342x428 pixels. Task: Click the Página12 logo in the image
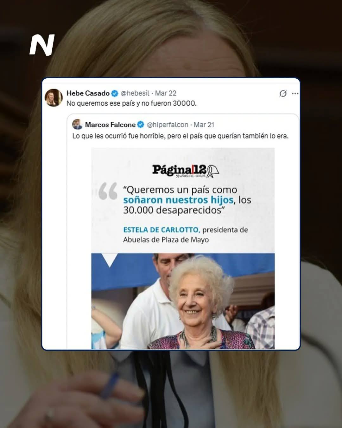[186, 171]
